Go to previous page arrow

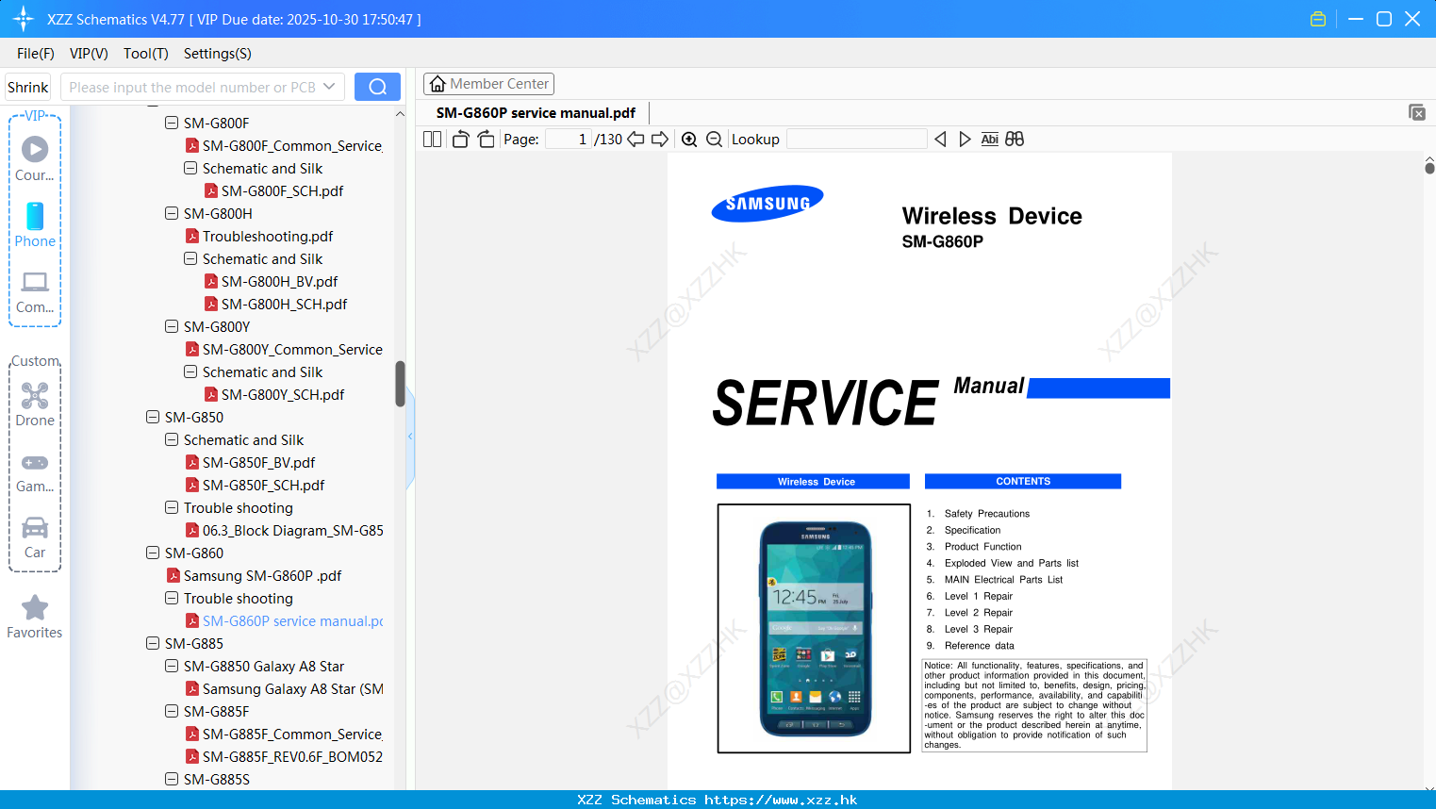point(635,139)
